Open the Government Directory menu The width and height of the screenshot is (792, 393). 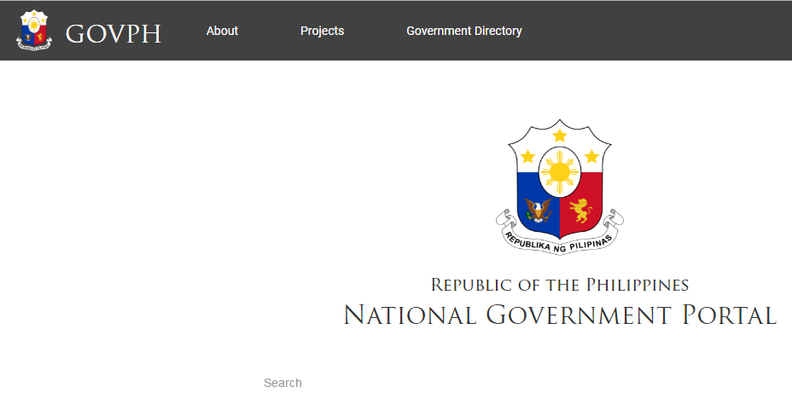point(464,31)
